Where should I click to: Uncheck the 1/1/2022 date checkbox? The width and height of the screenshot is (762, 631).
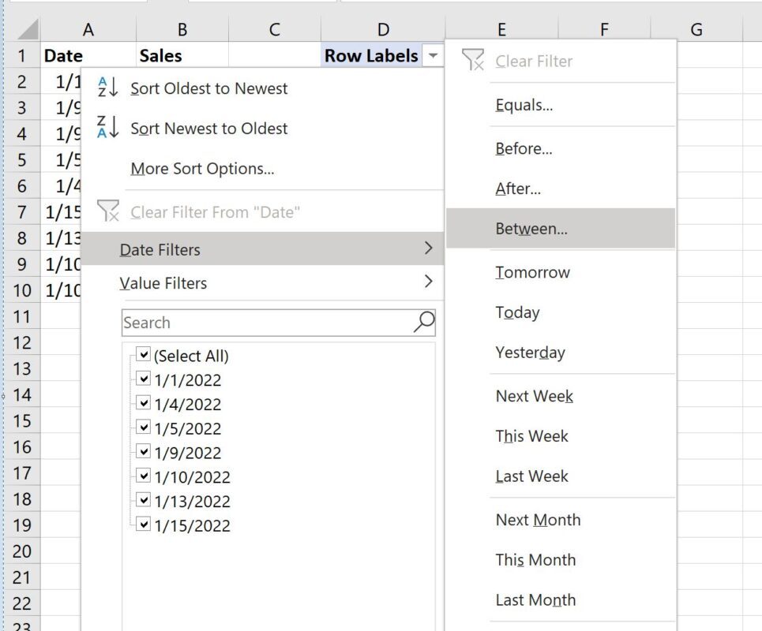pyautogui.click(x=144, y=379)
